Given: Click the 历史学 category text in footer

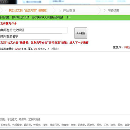Looking at the screenshot, I should (90, 125).
